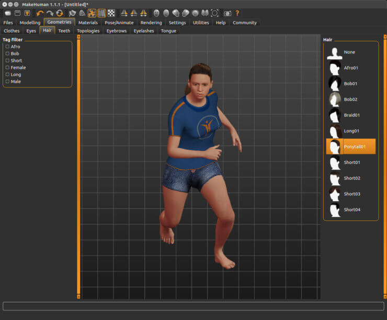Toggle the pose skeleton toolbar icon

click(x=92, y=13)
